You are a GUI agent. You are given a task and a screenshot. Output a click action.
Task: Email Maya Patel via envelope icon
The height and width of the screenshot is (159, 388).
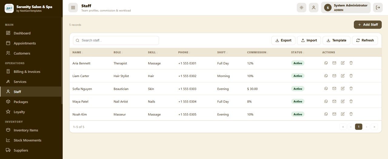coord(334,101)
